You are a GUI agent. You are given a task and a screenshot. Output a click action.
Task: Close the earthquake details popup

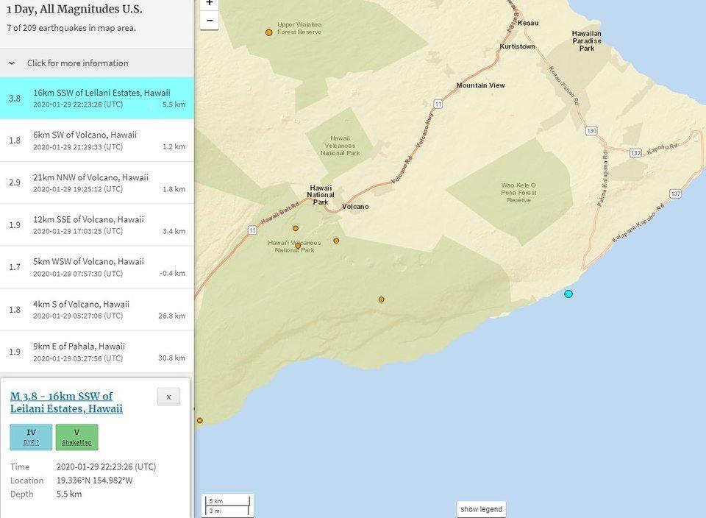tap(168, 397)
